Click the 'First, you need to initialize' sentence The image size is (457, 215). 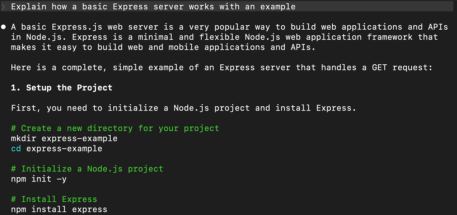[x=183, y=108]
